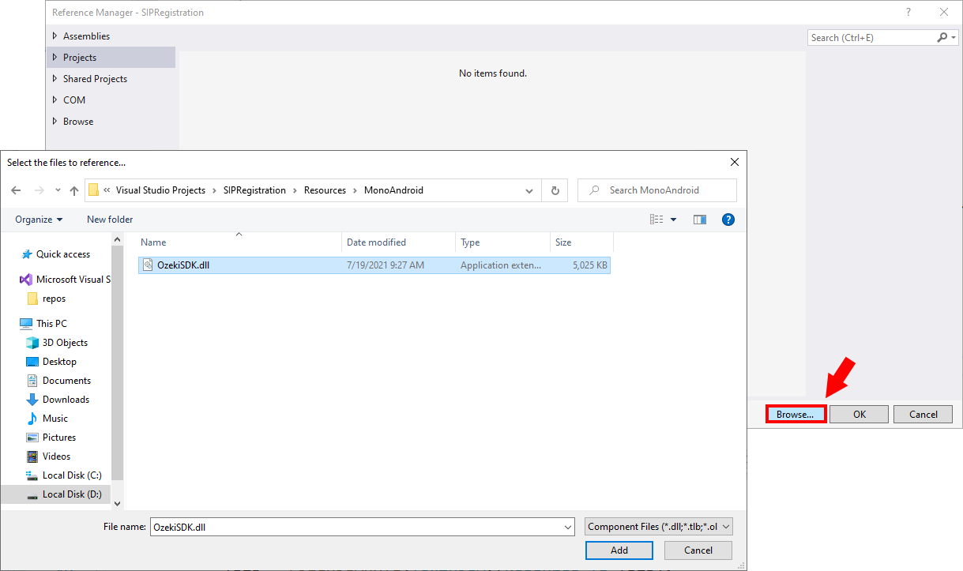Click the forward navigation arrow
The width and height of the screenshot is (963, 571).
click(38, 190)
